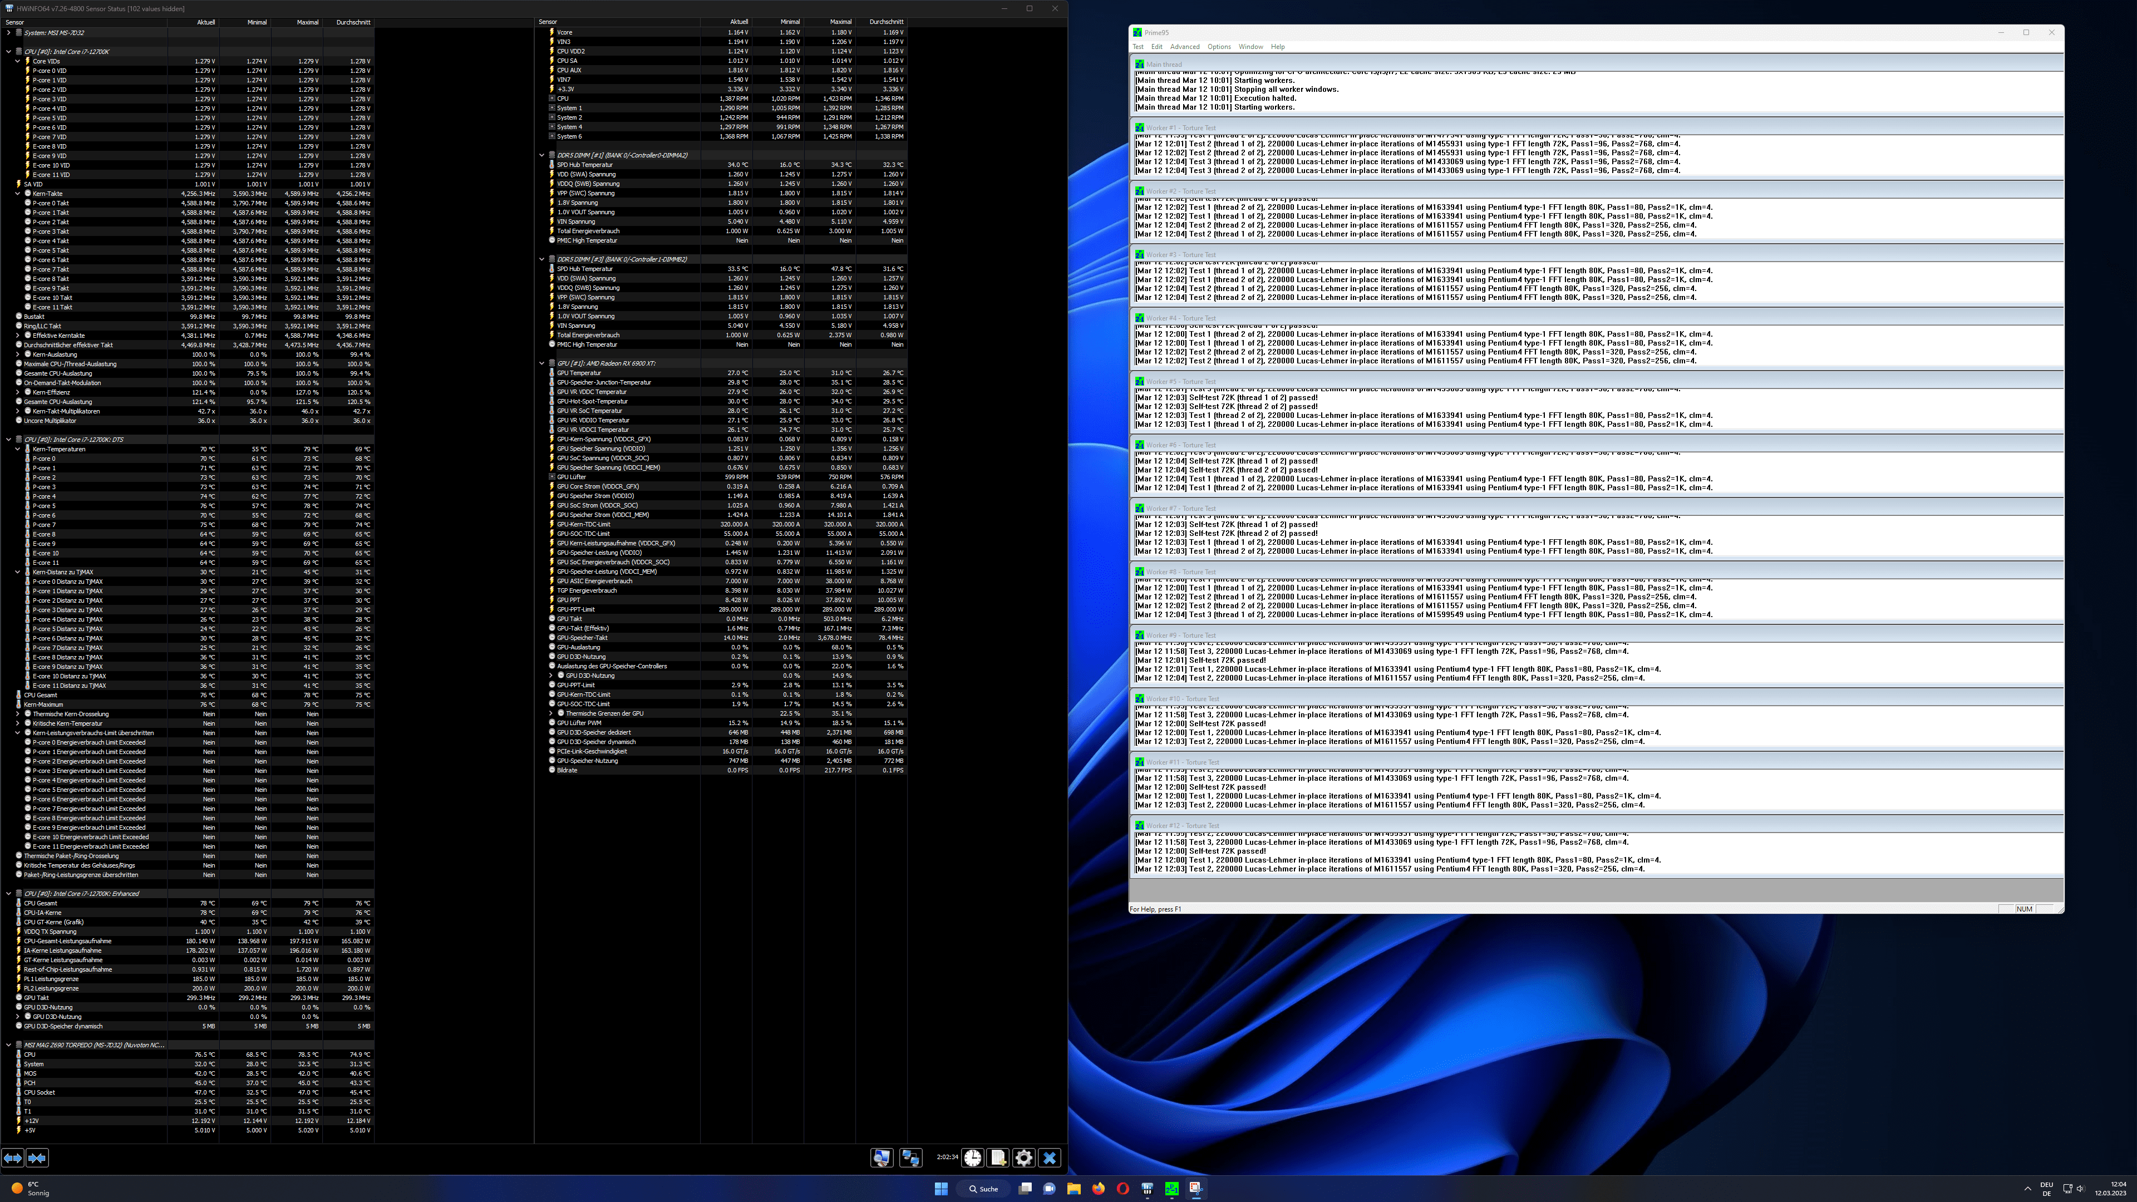Viewport: 2137px width, 1202px height.
Task: Open Opera browser from the taskbar
Action: pos(1122,1189)
